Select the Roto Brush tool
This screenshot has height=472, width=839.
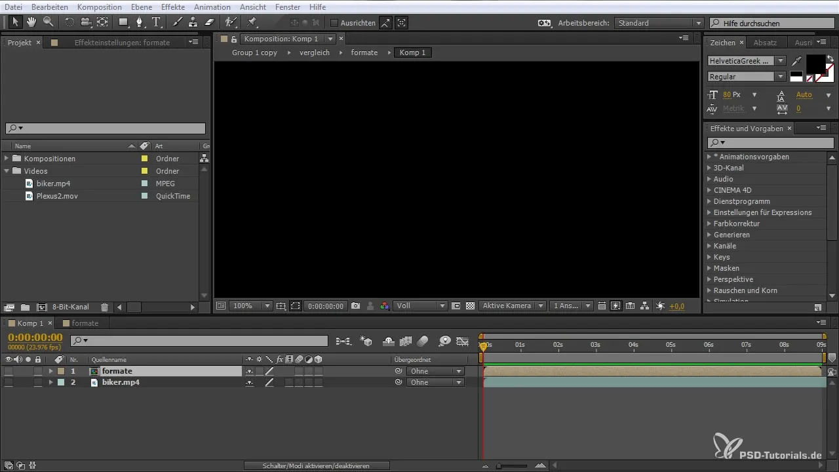click(x=231, y=22)
